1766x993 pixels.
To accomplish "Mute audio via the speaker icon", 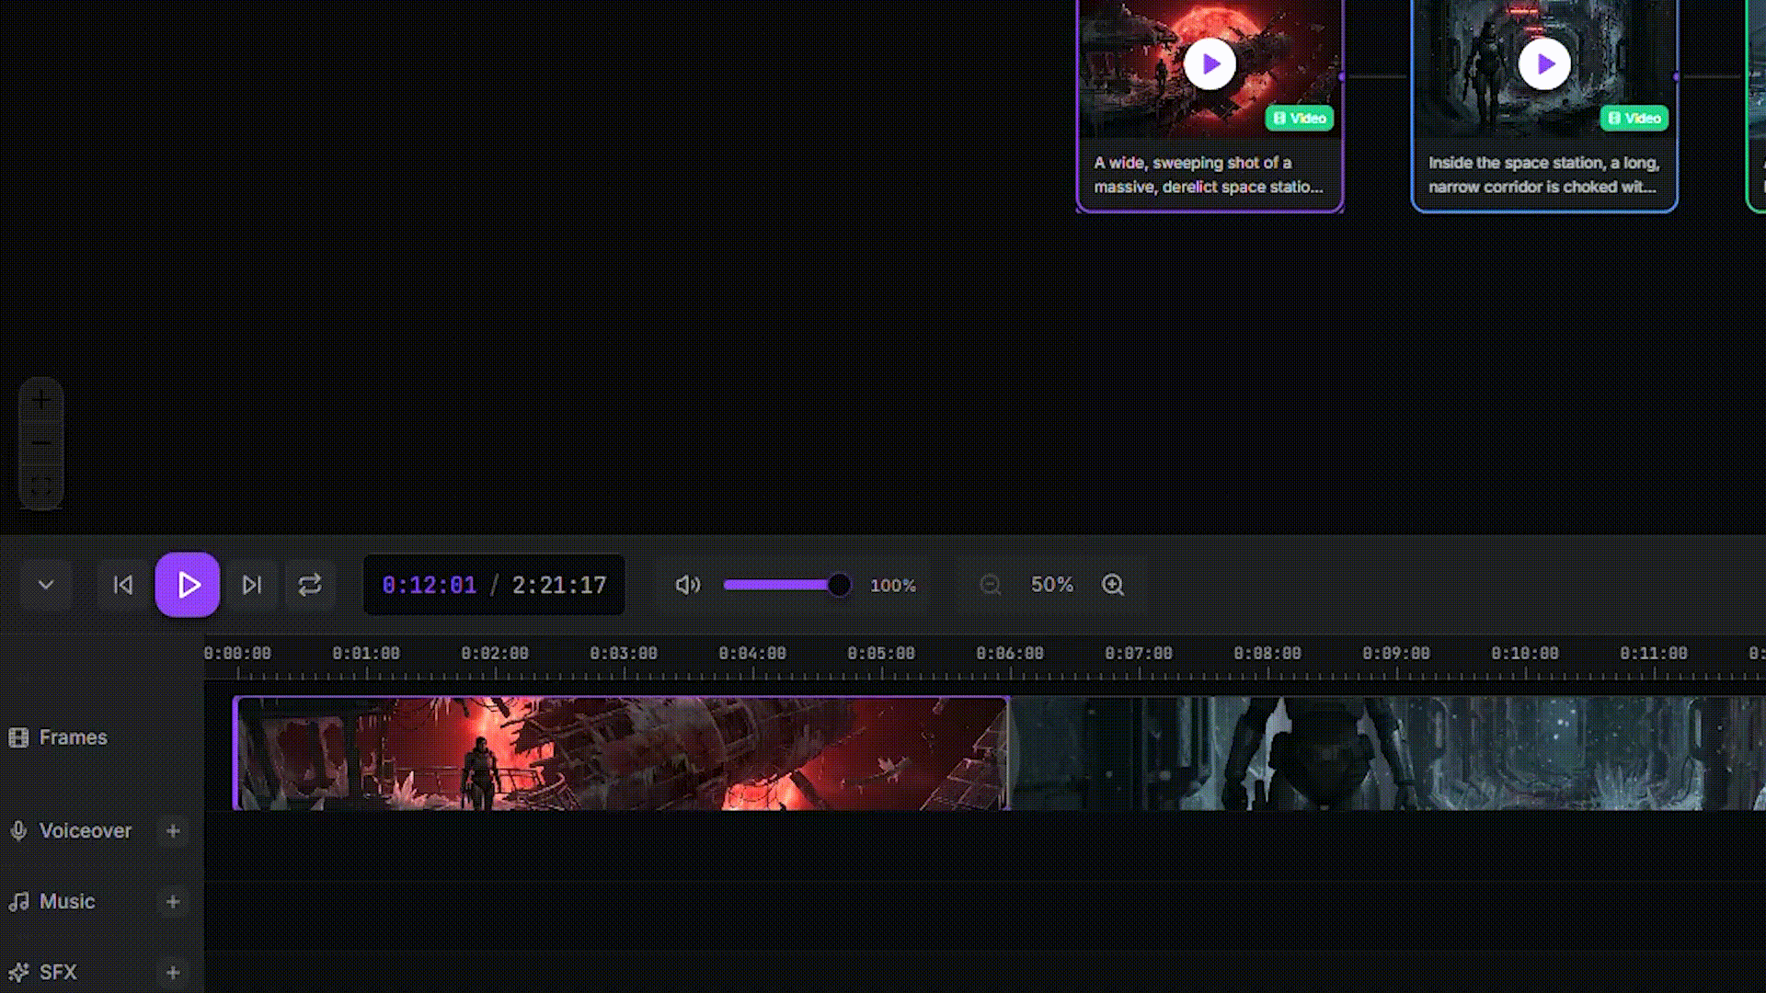I will (687, 585).
